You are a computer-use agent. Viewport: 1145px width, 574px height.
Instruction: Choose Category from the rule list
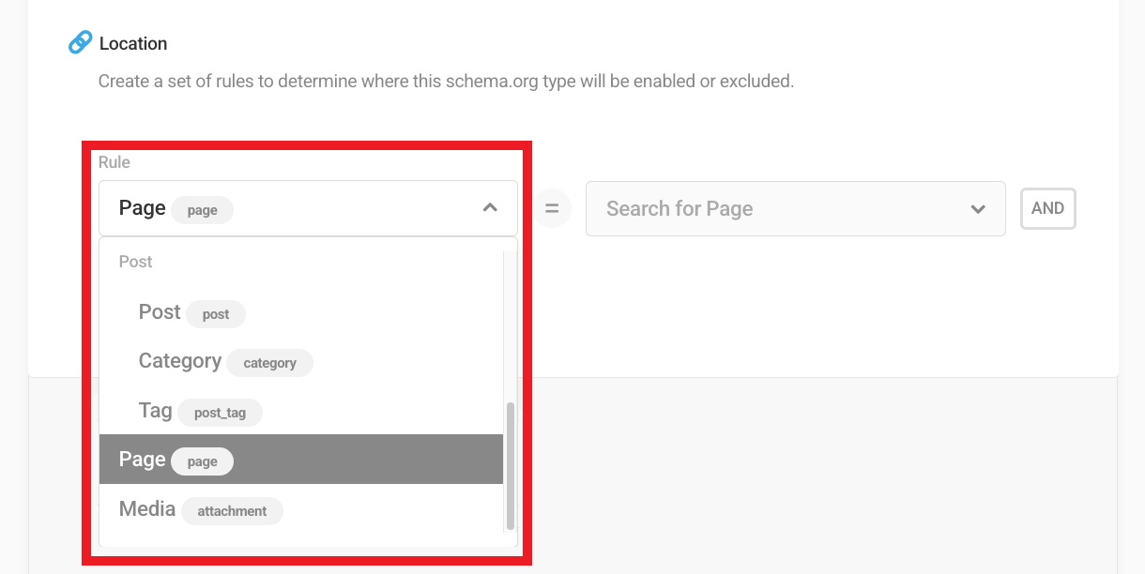pyautogui.click(x=180, y=361)
